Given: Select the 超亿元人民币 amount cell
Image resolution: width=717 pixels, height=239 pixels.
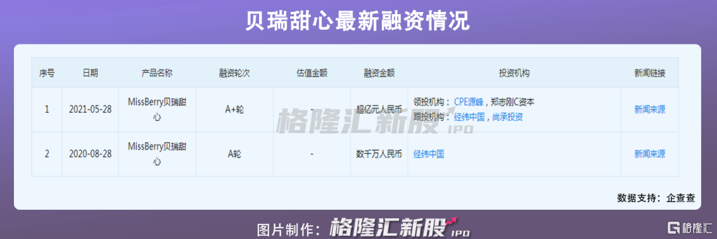Looking at the screenshot, I should tap(379, 110).
